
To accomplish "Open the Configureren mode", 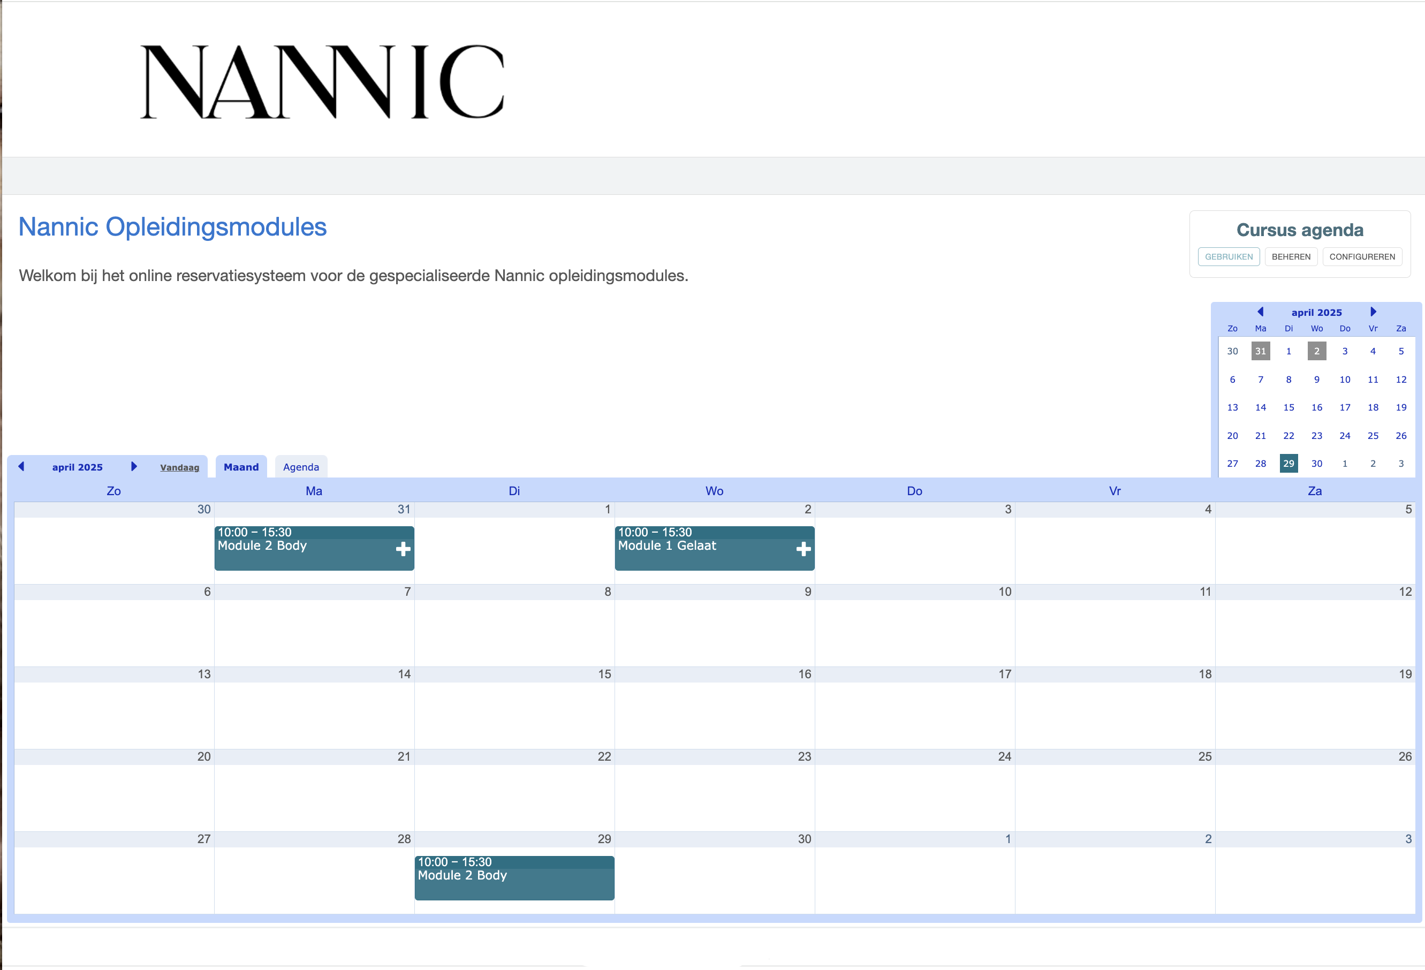I will pyautogui.click(x=1362, y=257).
